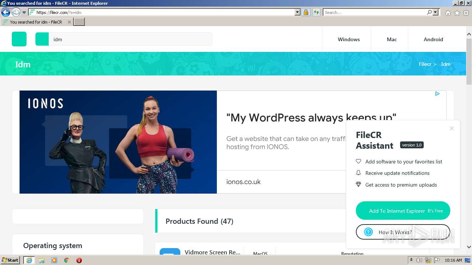
Task: Click the heart favorites icon
Action: tap(358, 162)
